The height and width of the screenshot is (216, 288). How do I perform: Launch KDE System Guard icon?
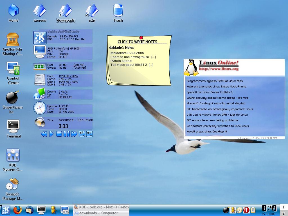coord(13,160)
